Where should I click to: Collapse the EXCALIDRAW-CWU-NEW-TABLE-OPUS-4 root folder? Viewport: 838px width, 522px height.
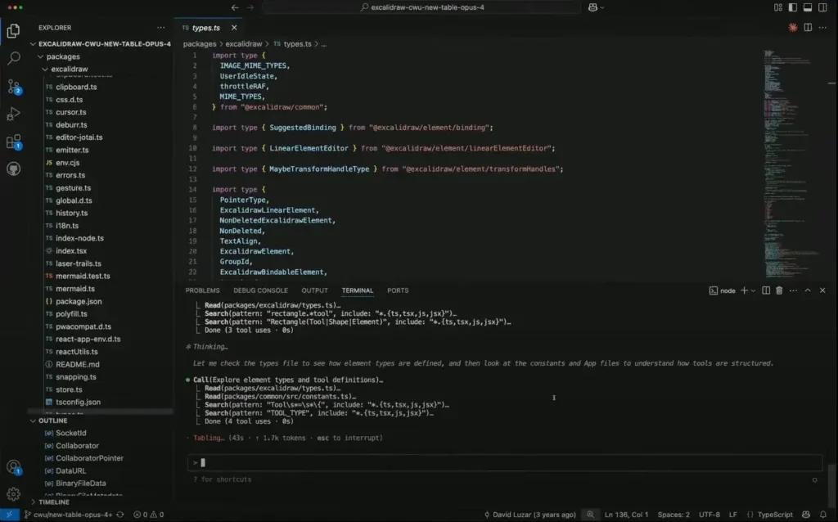(101, 44)
